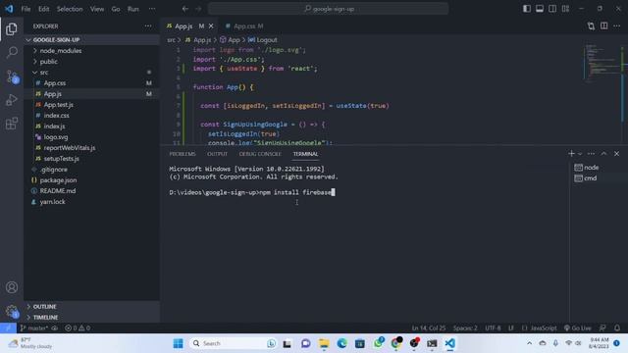Open the Go menu
The image size is (628, 353).
(116, 9)
